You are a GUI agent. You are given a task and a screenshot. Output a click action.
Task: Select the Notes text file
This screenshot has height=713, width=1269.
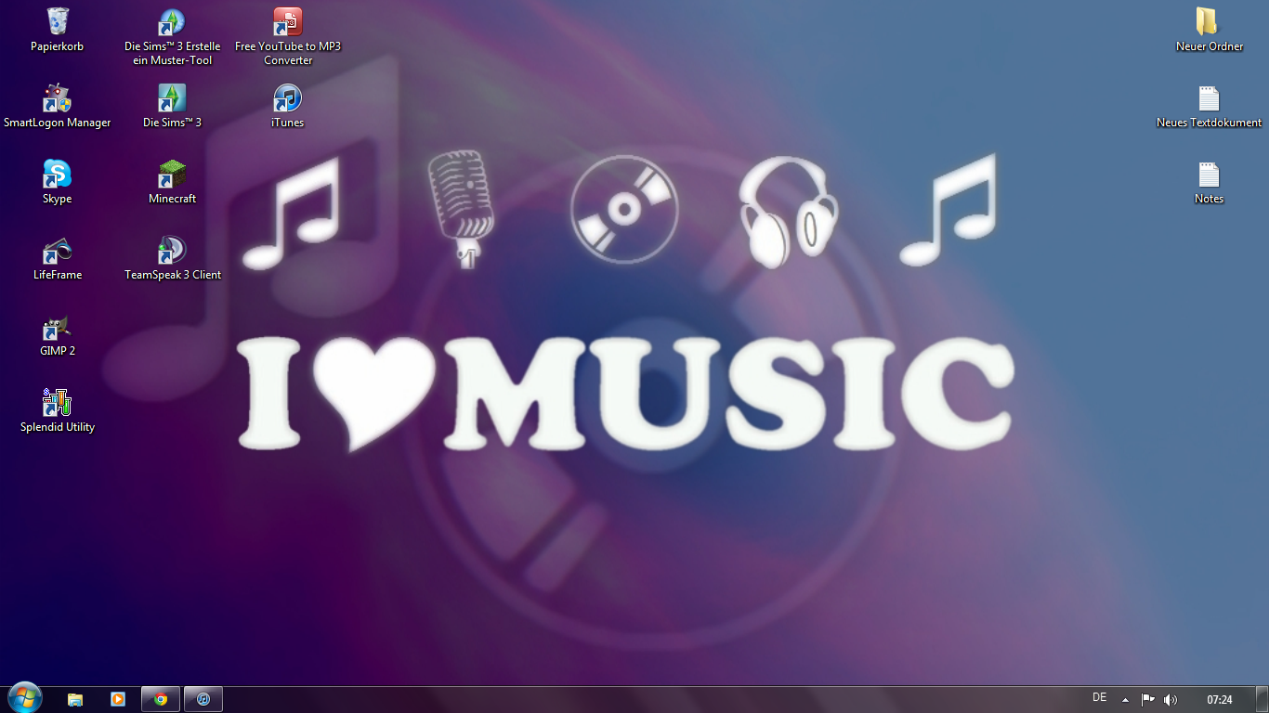coord(1208,175)
